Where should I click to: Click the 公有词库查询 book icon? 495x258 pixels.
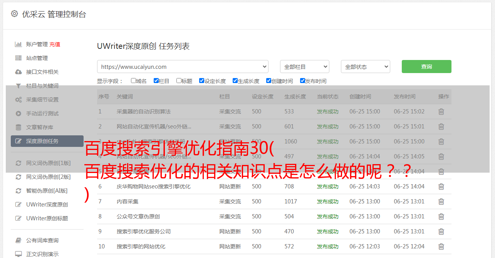pyautogui.click(x=18, y=240)
